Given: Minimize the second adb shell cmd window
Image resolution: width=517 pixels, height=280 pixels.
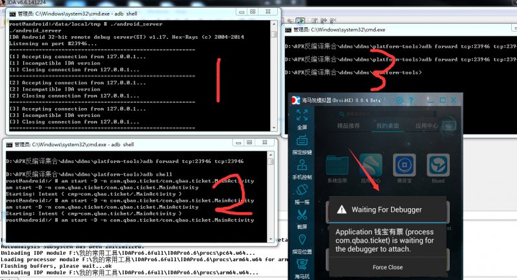Looking at the screenshot, I should coord(238,142).
